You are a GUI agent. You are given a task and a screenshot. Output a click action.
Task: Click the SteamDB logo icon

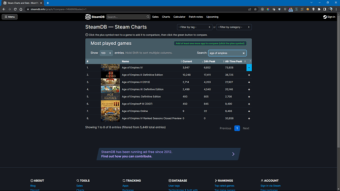[x=88, y=17]
